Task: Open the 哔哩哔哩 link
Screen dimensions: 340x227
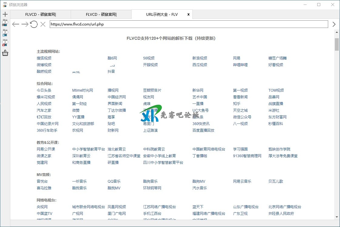Action: 240,65
